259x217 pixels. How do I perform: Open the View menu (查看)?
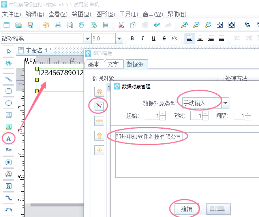(x=58, y=14)
